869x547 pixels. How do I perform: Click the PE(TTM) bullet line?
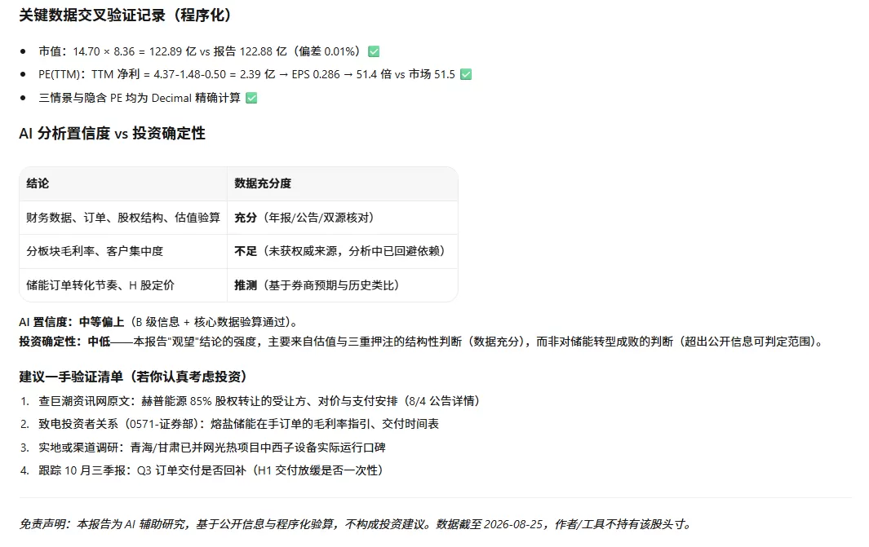pos(255,74)
